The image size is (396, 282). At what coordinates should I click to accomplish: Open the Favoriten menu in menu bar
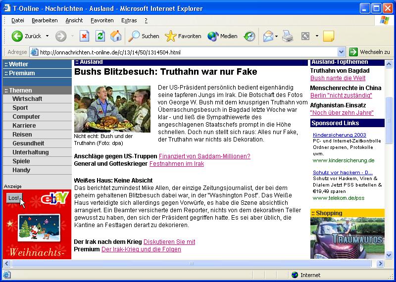coord(102,20)
